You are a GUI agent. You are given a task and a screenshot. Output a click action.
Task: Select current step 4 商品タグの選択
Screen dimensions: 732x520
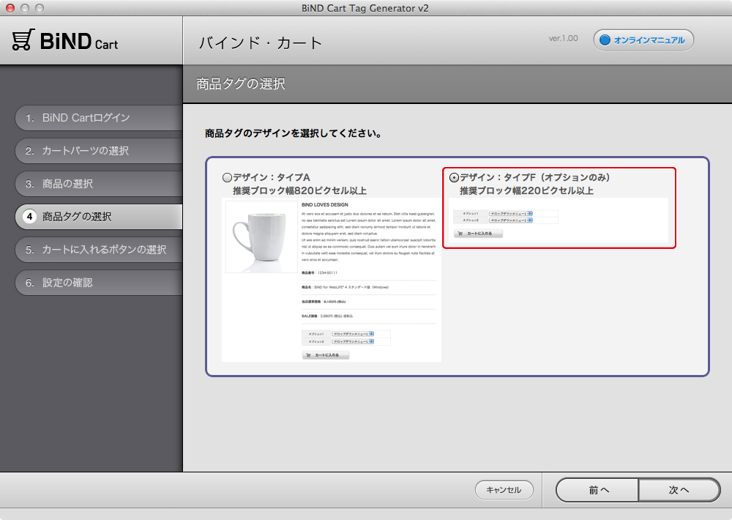pos(99,217)
